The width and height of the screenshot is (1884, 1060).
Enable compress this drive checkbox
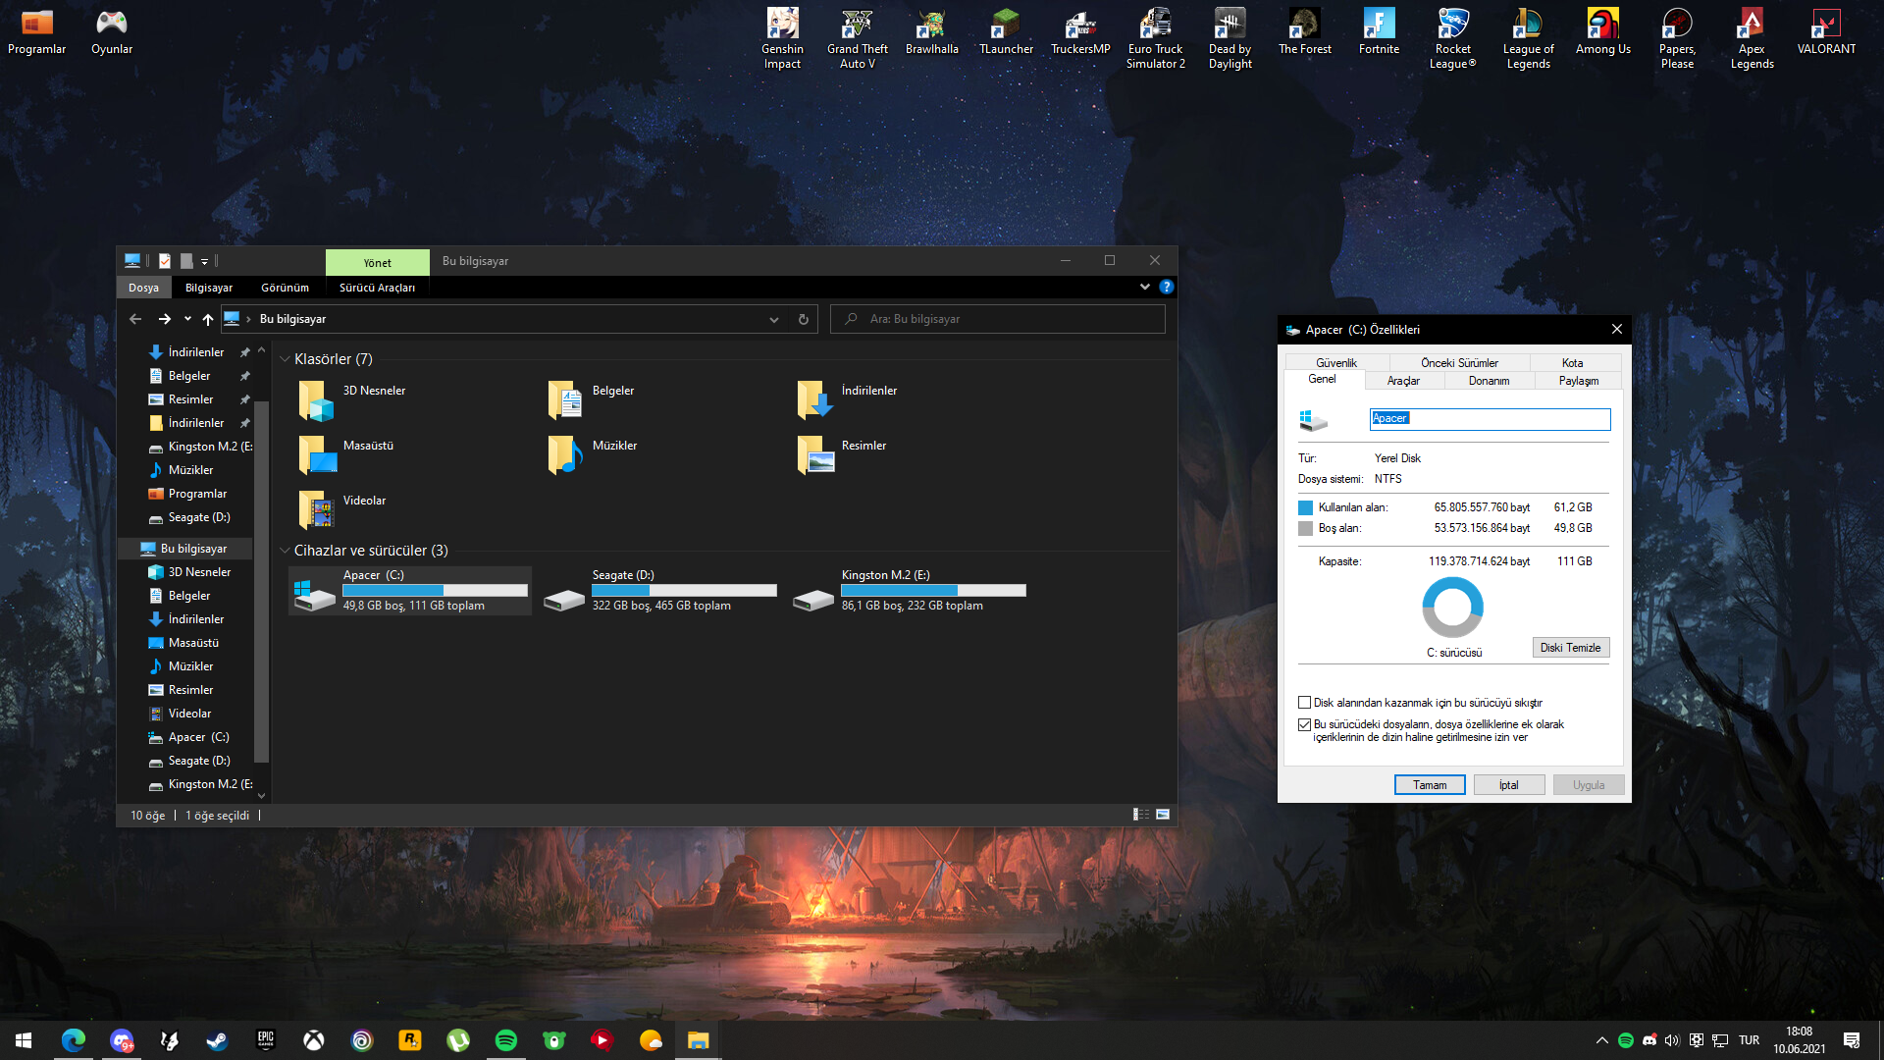1304,703
